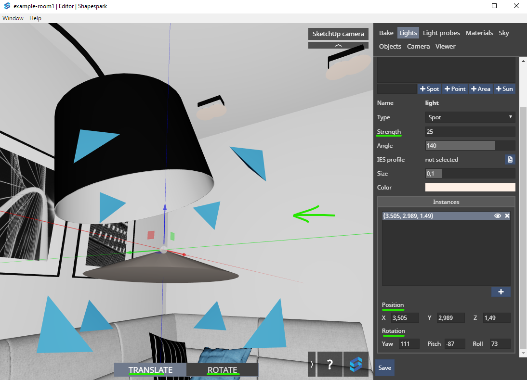Add a Sun light

(504, 89)
